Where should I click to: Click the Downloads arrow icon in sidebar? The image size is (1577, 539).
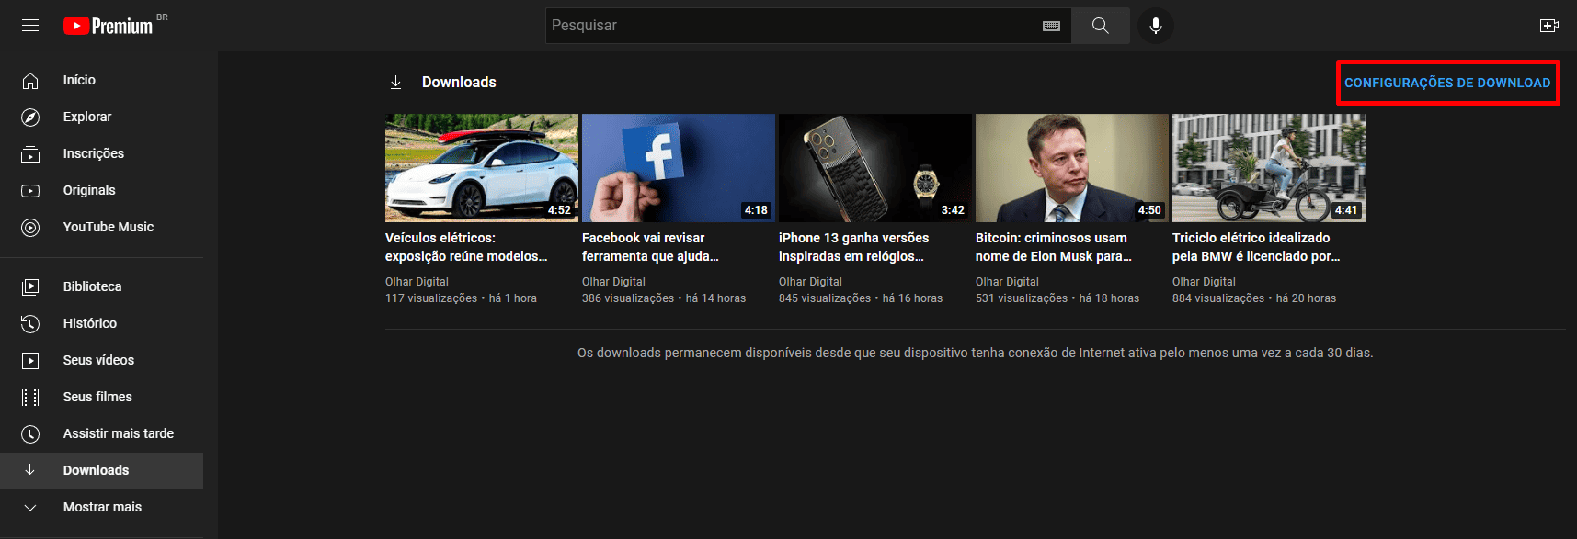(30, 471)
